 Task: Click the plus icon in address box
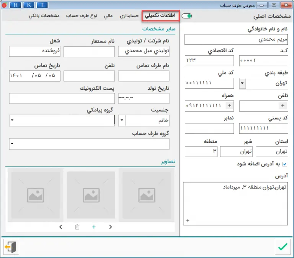(x=188, y=220)
